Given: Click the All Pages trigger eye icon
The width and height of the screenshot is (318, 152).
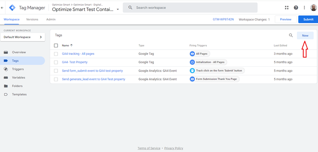Looking at the screenshot, I should click(192, 54).
